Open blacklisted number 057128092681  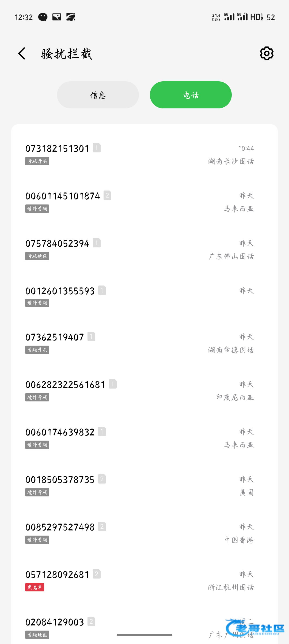point(57,575)
